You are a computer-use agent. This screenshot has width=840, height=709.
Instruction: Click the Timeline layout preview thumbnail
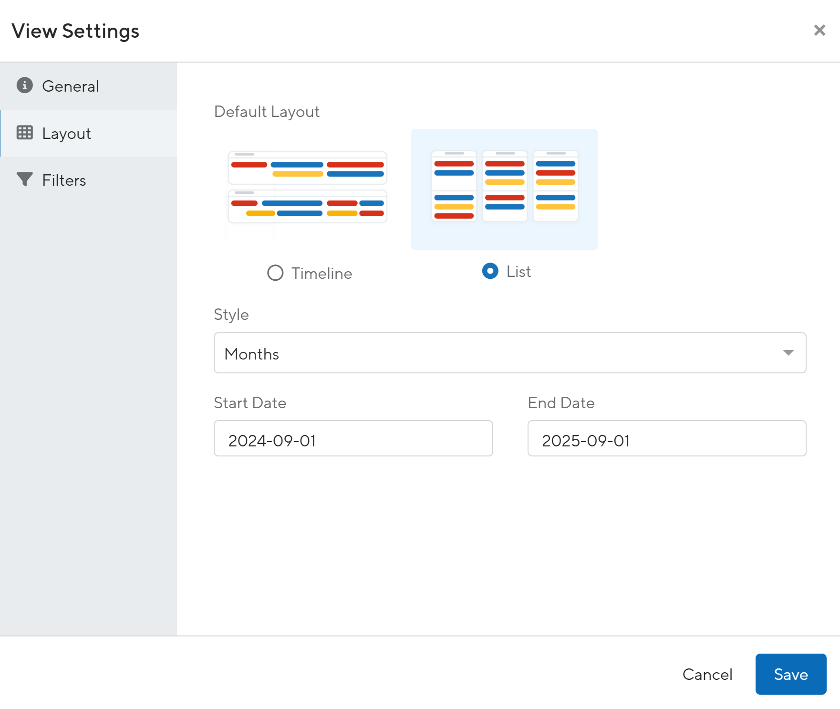308,190
